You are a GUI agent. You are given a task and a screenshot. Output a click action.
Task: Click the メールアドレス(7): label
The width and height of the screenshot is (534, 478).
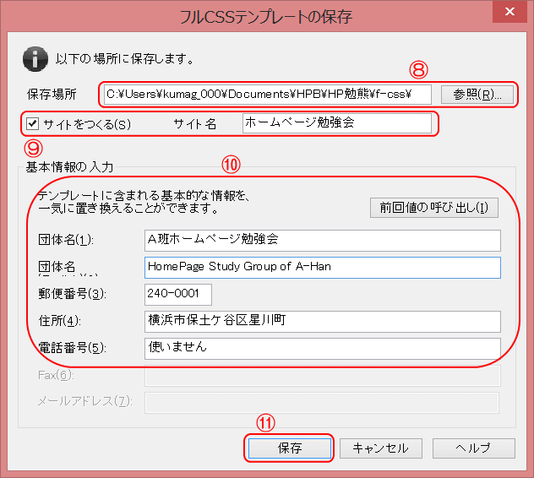84,401
